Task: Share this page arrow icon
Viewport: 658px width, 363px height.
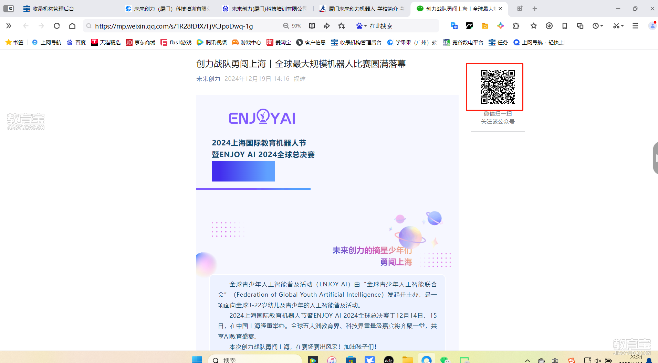Action: click(x=327, y=26)
